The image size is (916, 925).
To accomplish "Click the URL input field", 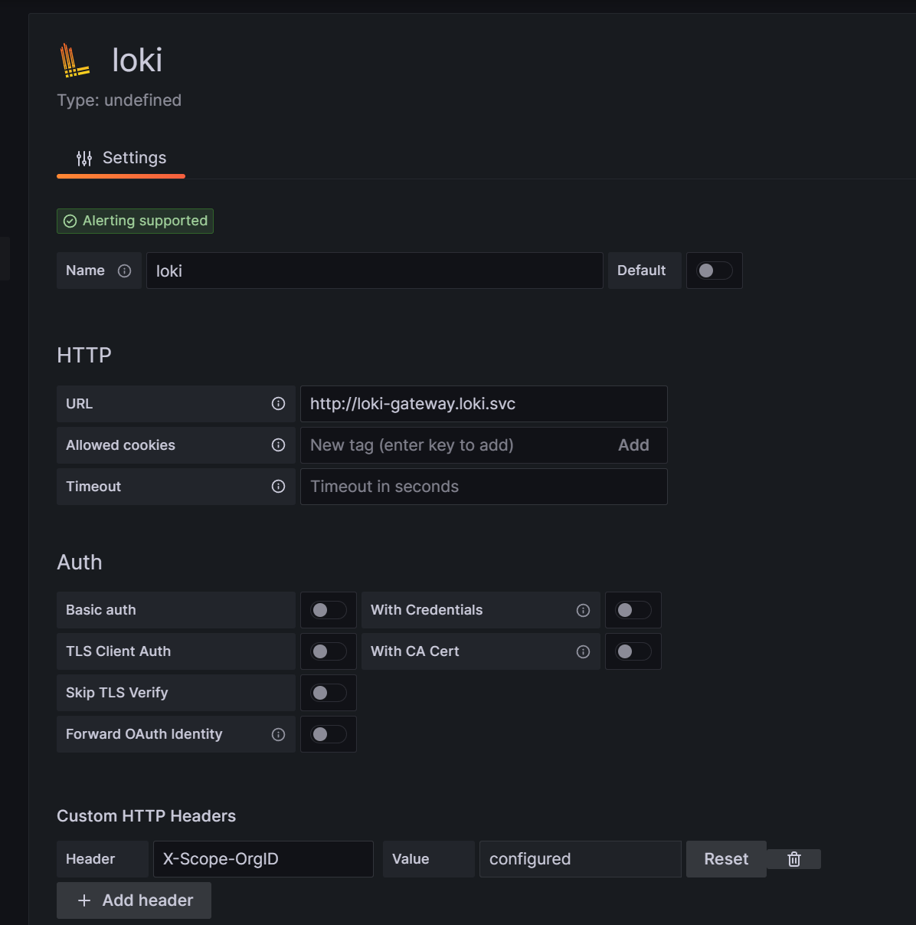I will click(484, 404).
